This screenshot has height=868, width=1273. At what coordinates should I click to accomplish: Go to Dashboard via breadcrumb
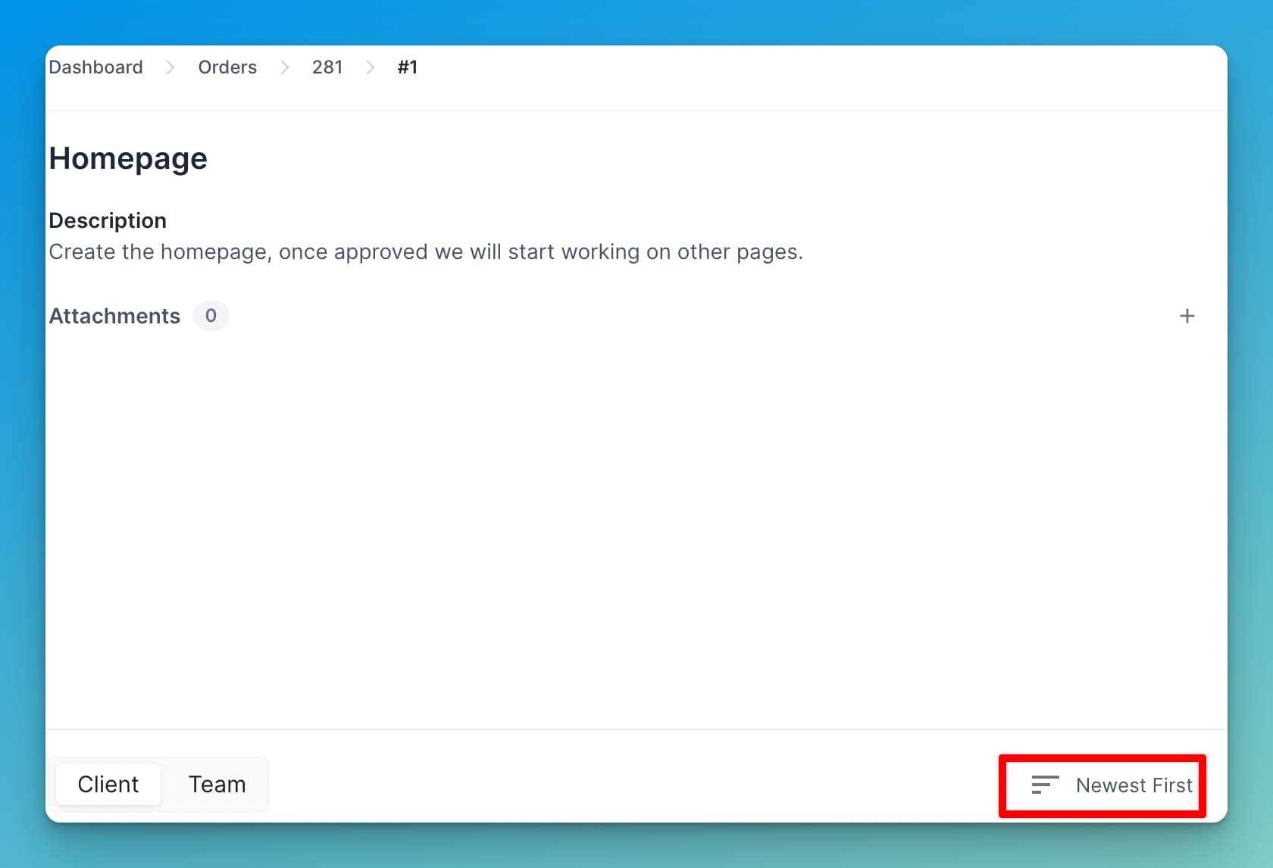(96, 67)
